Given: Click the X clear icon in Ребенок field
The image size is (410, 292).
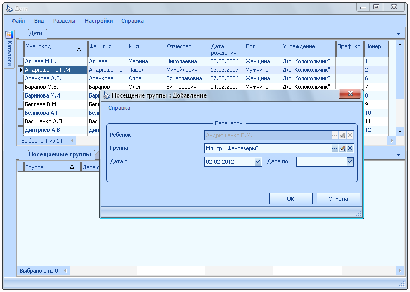Looking at the screenshot, I should (x=350, y=135).
